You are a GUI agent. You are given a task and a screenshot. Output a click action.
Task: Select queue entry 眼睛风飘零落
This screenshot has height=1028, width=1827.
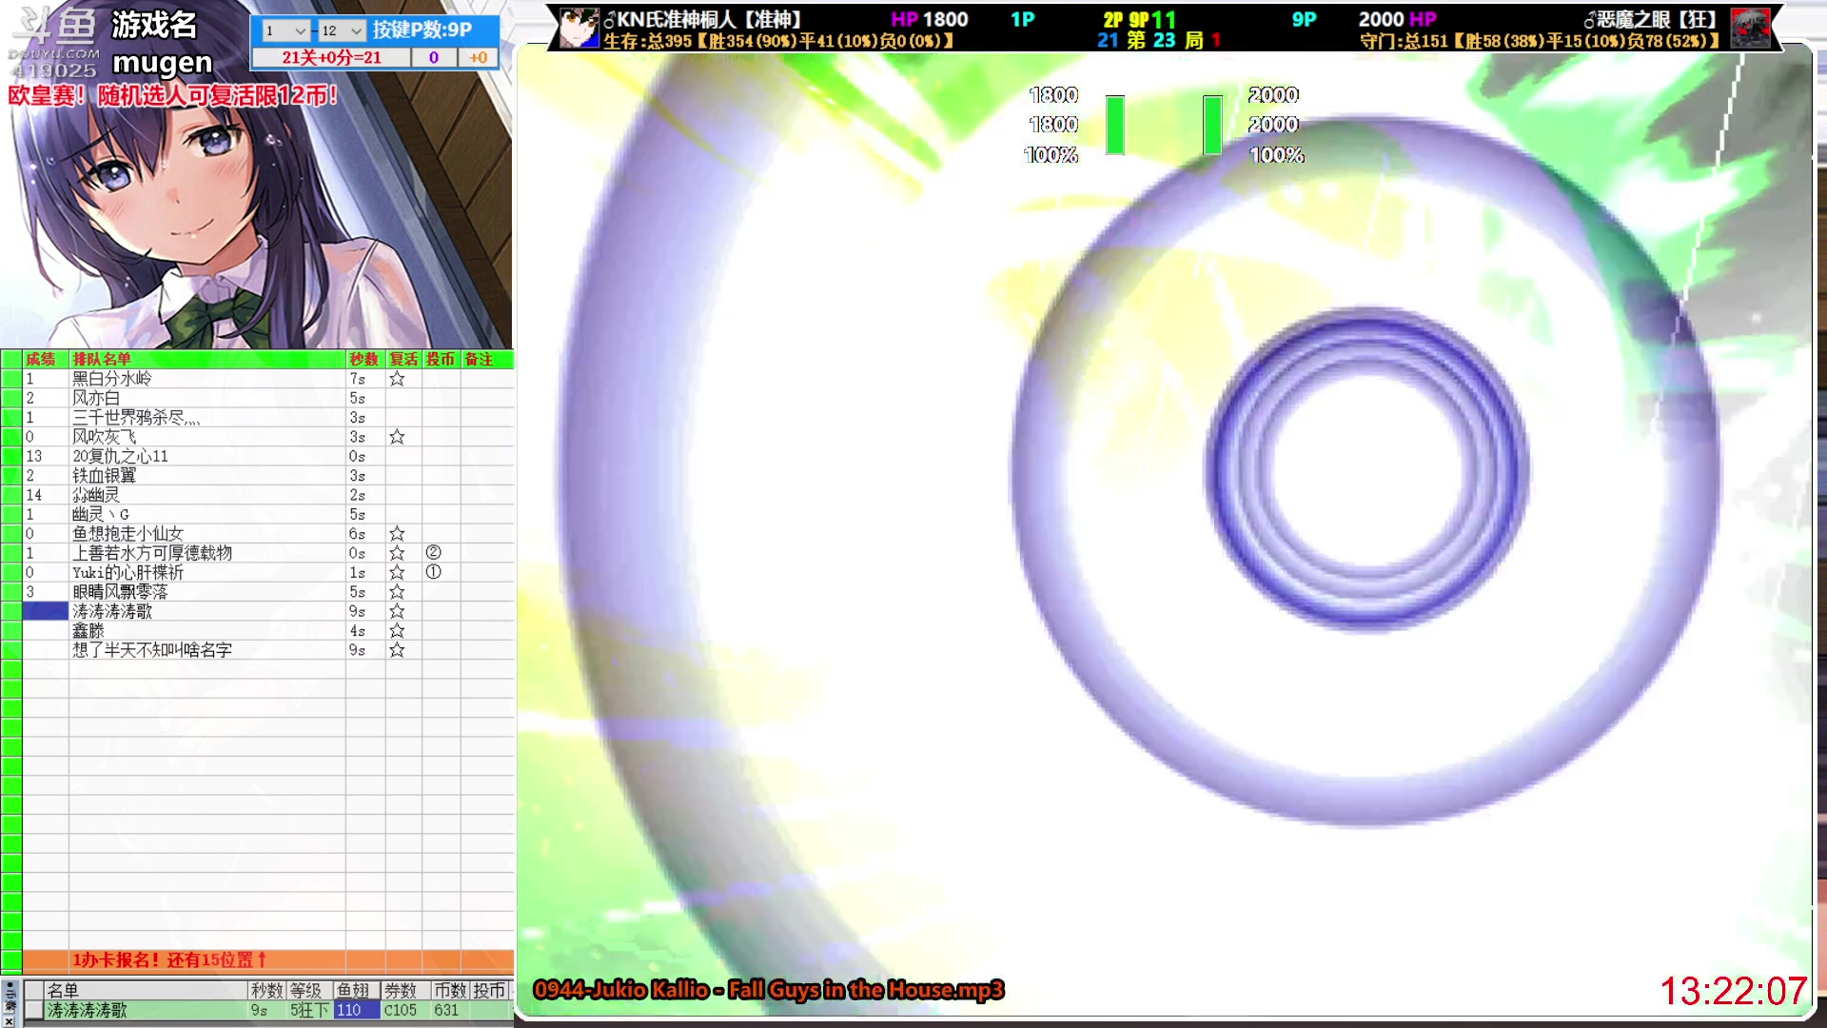120,592
